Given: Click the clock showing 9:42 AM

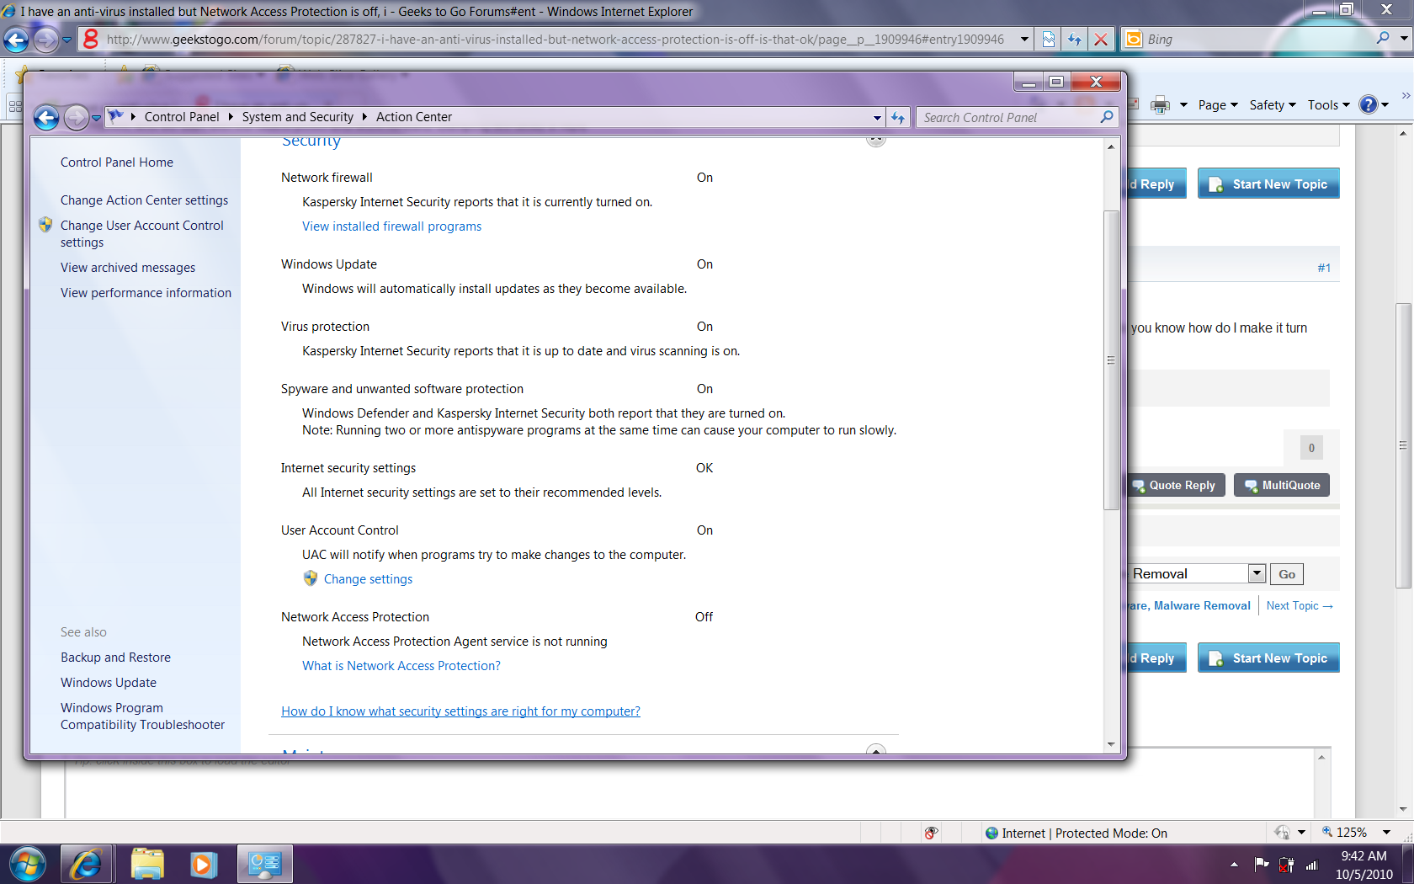Looking at the screenshot, I should tap(1363, 856).
